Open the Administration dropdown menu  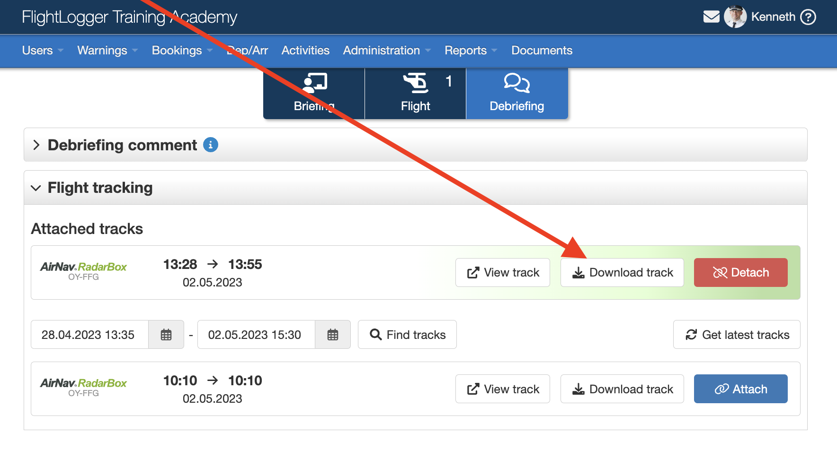point(386,50)
